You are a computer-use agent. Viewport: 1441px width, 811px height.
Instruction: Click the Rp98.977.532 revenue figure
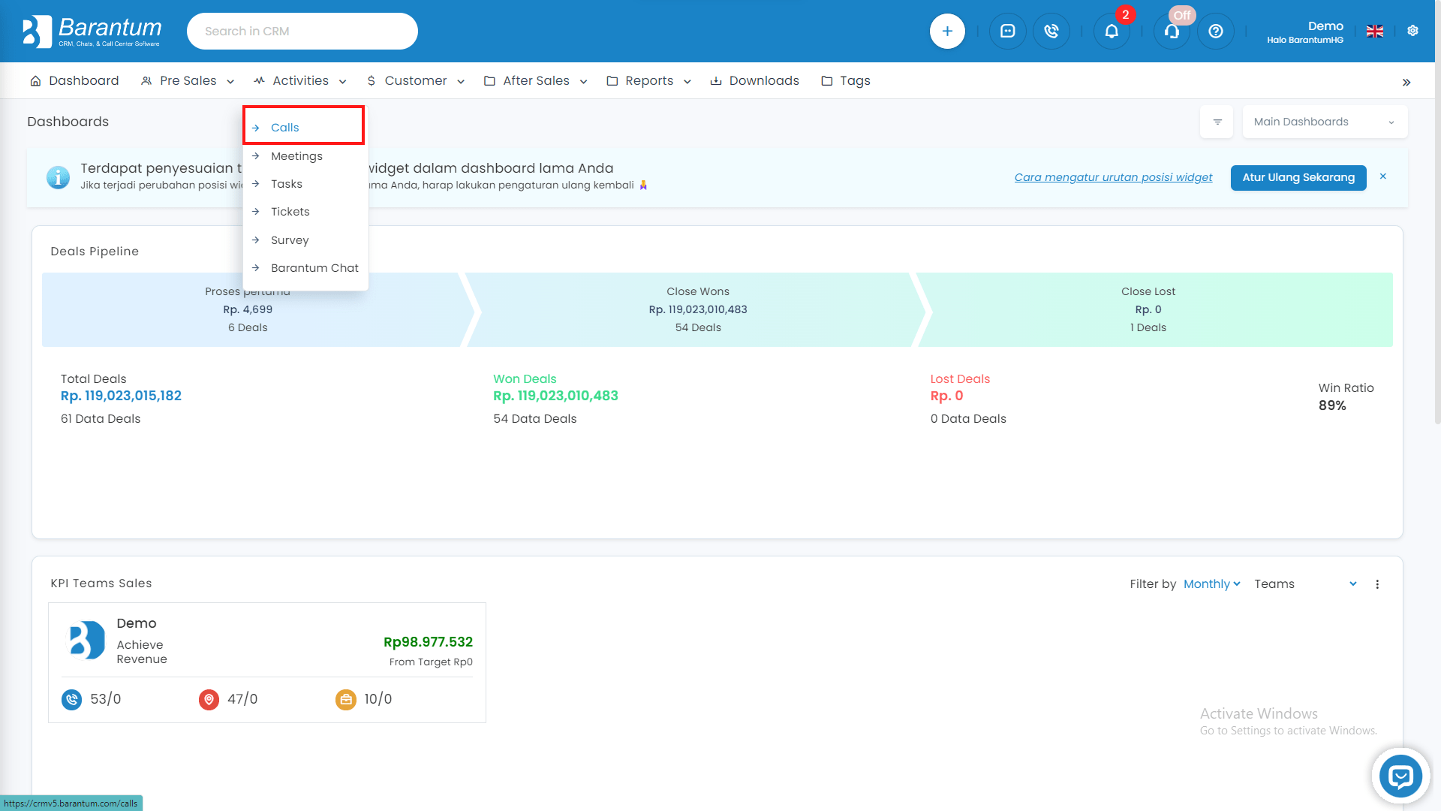428,642
